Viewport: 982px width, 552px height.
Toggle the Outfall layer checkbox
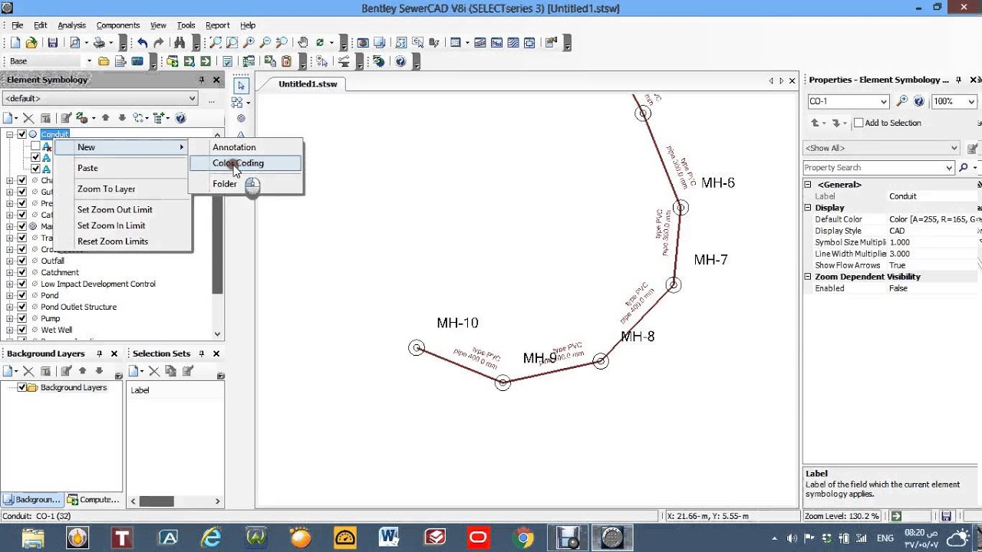click(21, 261)
